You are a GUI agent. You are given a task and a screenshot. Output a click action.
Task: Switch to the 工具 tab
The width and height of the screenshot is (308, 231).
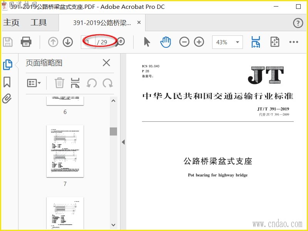pos(38,23)
